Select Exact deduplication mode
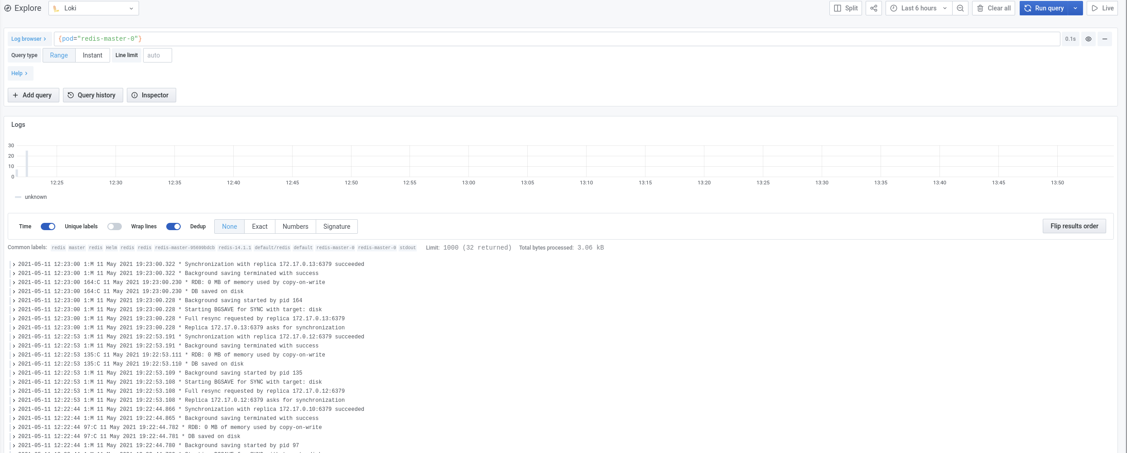This screenshot has width=1127, height=453. [259, 226]
